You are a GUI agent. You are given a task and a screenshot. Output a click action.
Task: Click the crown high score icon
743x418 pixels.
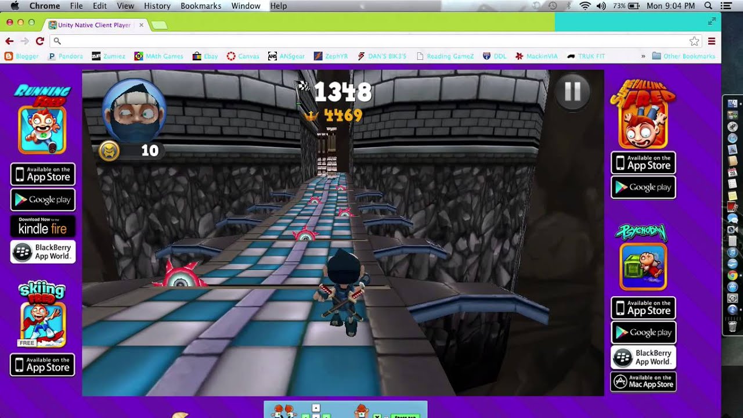(312, 116)
